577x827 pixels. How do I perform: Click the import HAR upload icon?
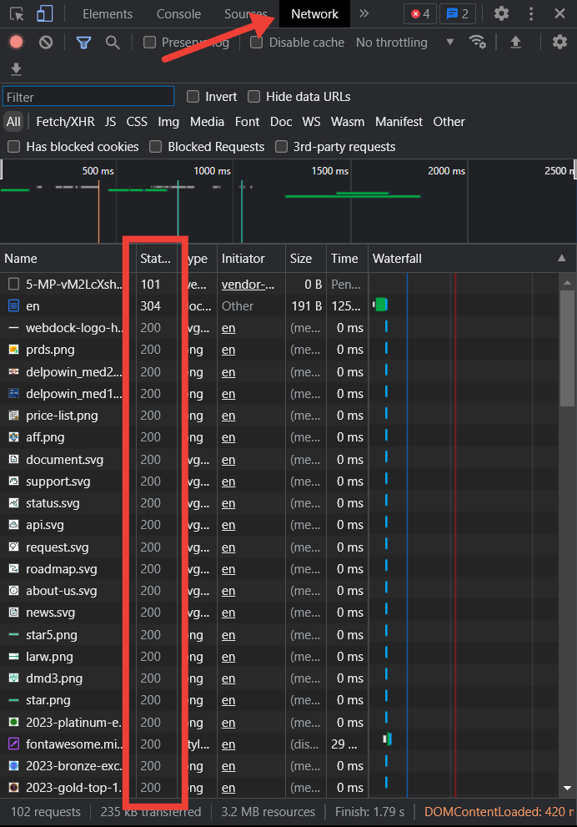515,42
